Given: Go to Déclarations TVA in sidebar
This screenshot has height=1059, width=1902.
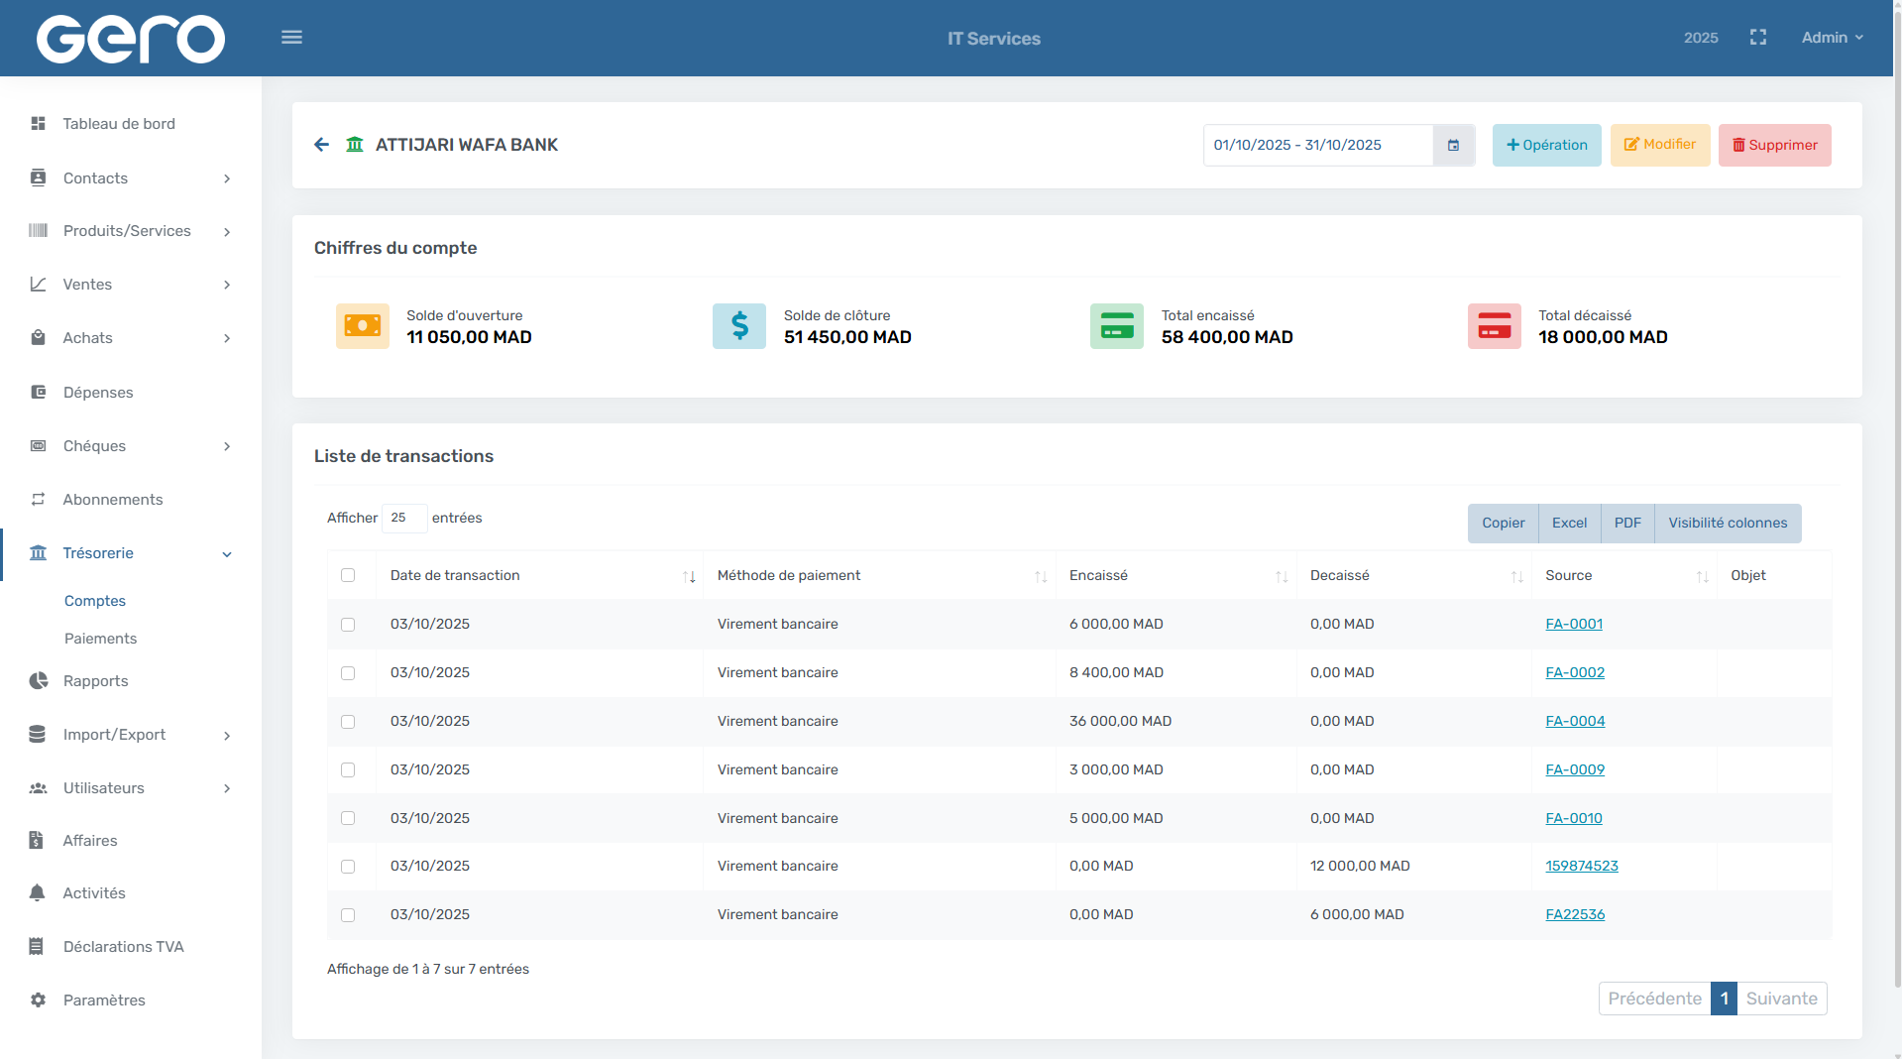Looking at the screenshot, I should point(123,946).
